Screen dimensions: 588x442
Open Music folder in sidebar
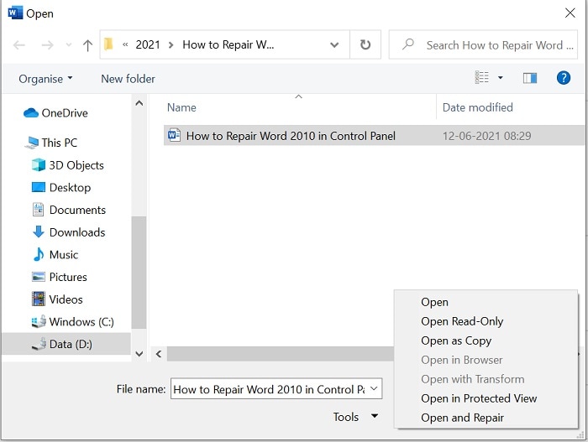(64, 255)
